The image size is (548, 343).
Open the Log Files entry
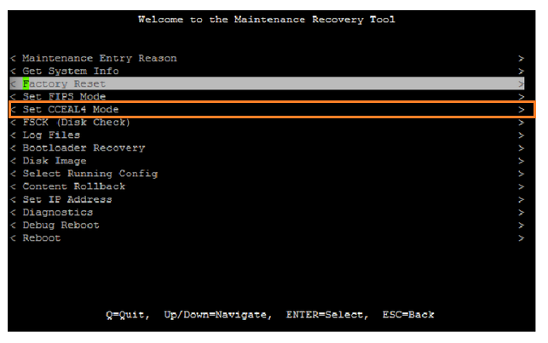click(x=267, y=135)
